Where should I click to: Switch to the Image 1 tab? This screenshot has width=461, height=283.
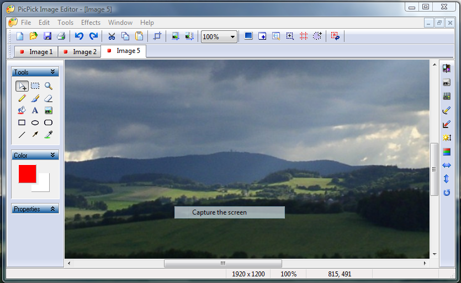pyautogui.click(x=36, y=52)
